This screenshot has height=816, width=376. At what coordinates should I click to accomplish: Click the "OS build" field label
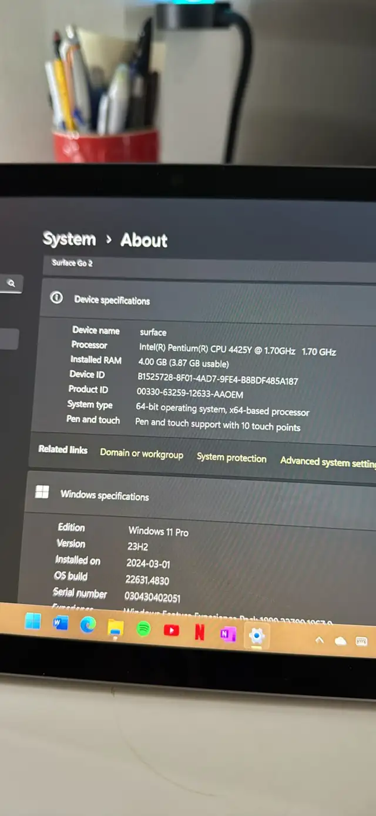click(70, 577)
